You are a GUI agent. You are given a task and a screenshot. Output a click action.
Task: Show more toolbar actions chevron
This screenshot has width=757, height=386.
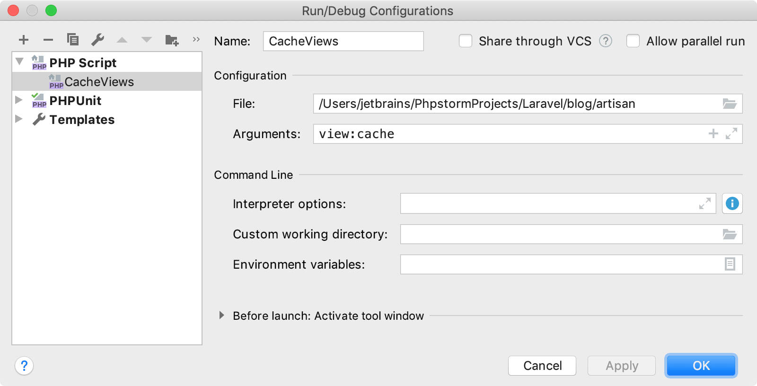pyautogui.click(x=196, y=39)
